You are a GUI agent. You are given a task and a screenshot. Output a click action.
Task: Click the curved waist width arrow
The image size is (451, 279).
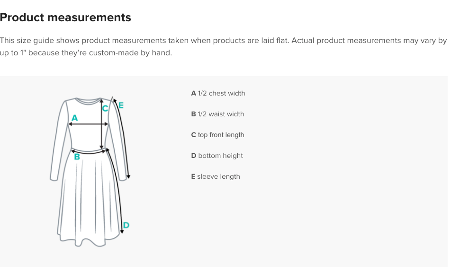(89, 151)
